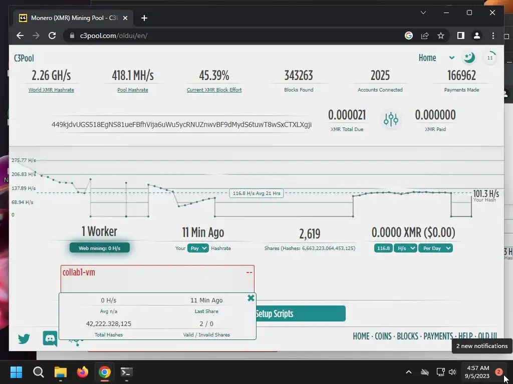The width and height of the screenshot is (513, 384).
Task: Select the collab1-vm worker card
Action: point(157,279)
